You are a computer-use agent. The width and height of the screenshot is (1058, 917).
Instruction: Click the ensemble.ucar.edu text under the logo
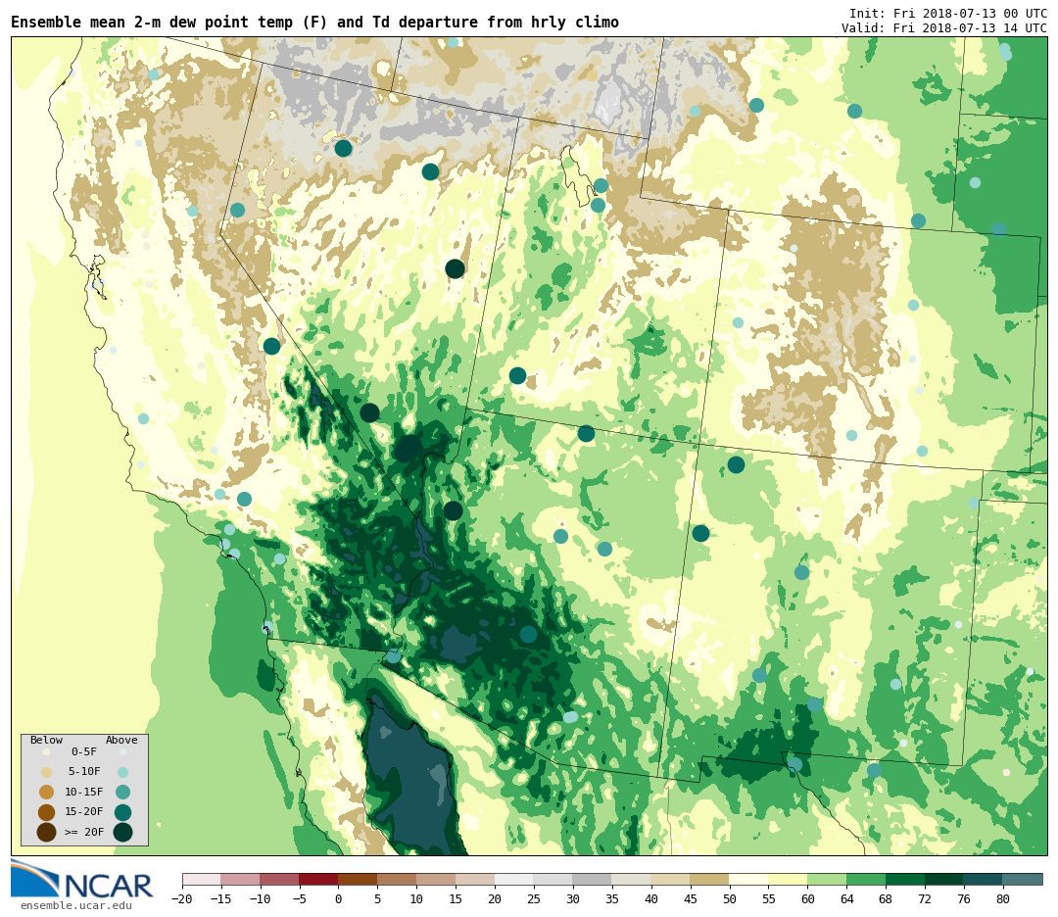(x=76, y=905)
